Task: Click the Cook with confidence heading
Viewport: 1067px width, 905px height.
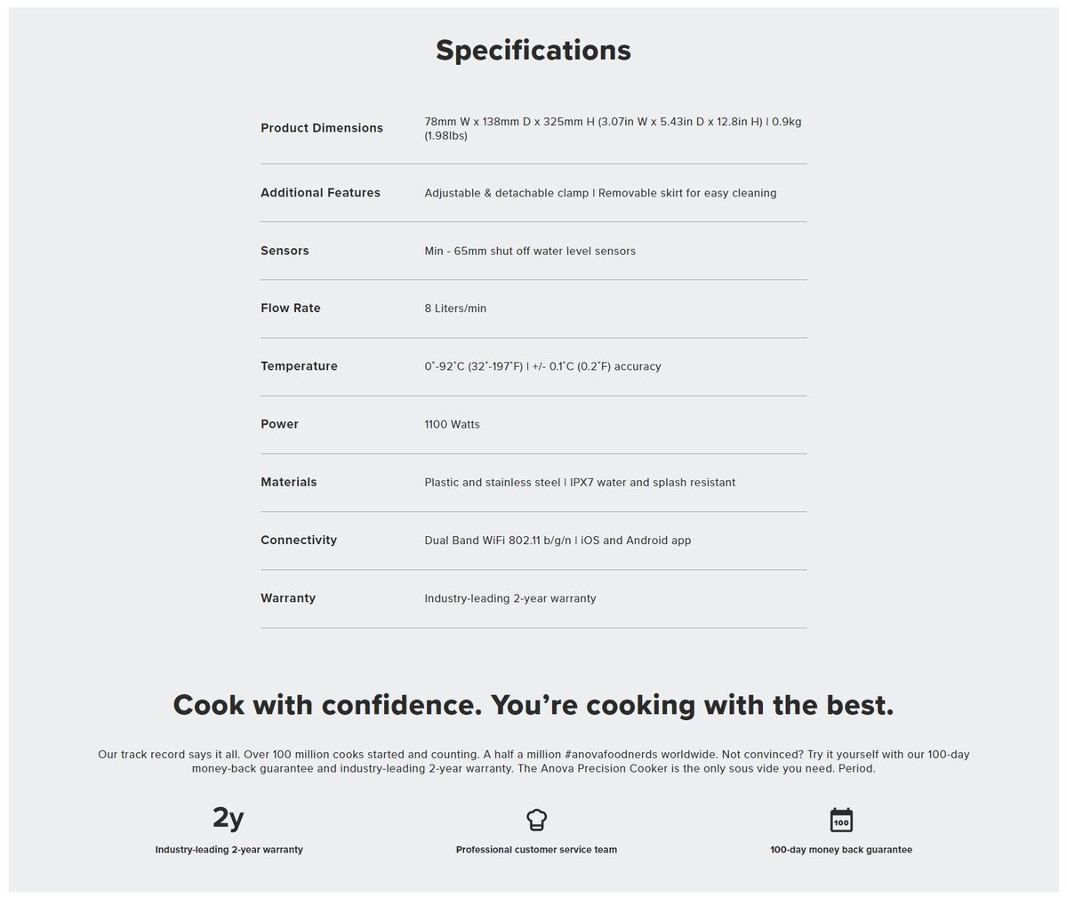Action: point(533,705)
